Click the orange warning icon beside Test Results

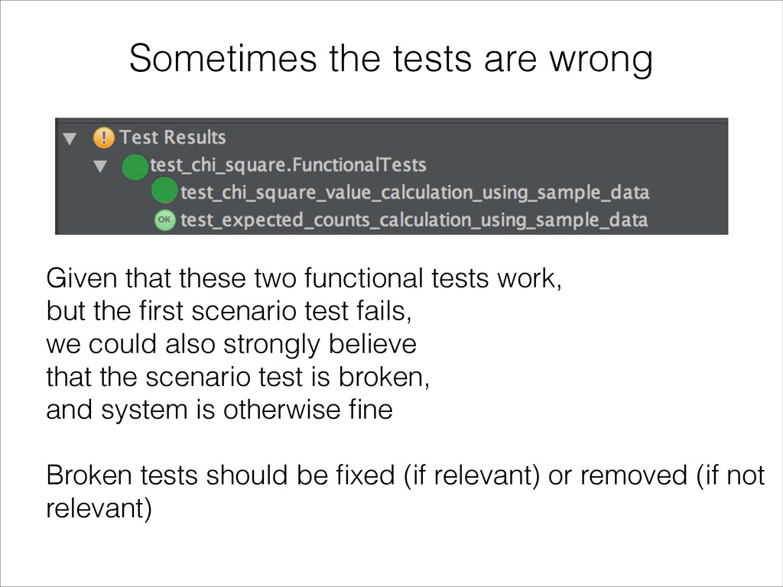point(104,138)
